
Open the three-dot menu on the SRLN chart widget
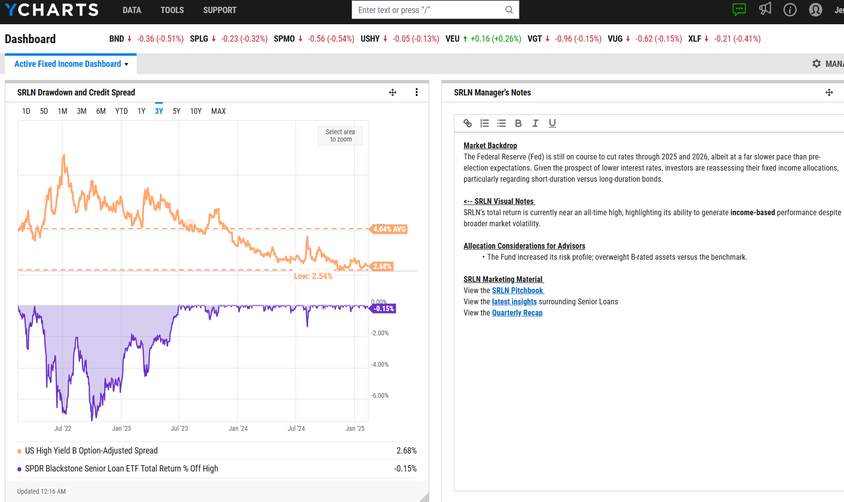tap(417, 92)
